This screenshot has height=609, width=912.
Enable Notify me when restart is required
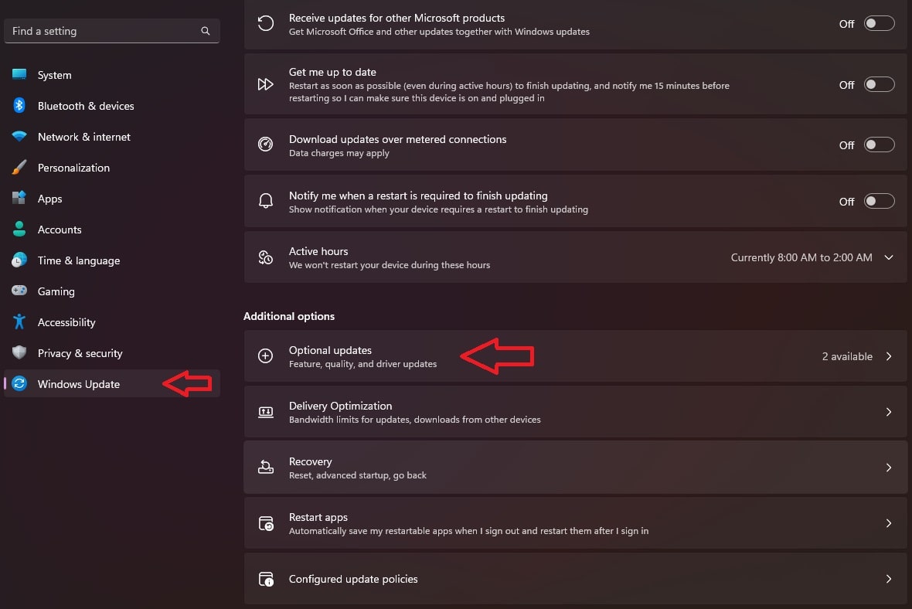coord(879,201)
